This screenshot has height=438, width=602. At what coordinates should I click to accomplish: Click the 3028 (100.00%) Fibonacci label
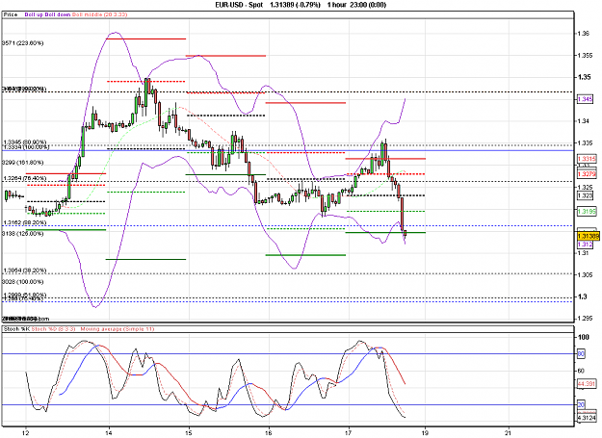tap(23, 281)
